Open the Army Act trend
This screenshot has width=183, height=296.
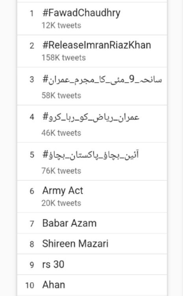pos(63,191)
